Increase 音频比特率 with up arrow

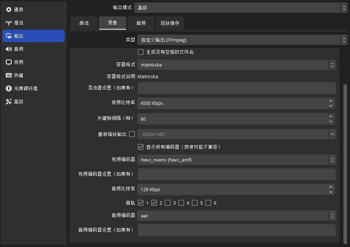(x=331, y=187)
